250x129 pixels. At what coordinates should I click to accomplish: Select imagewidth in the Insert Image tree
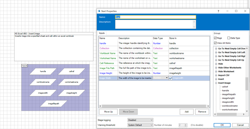coord(228,102)
